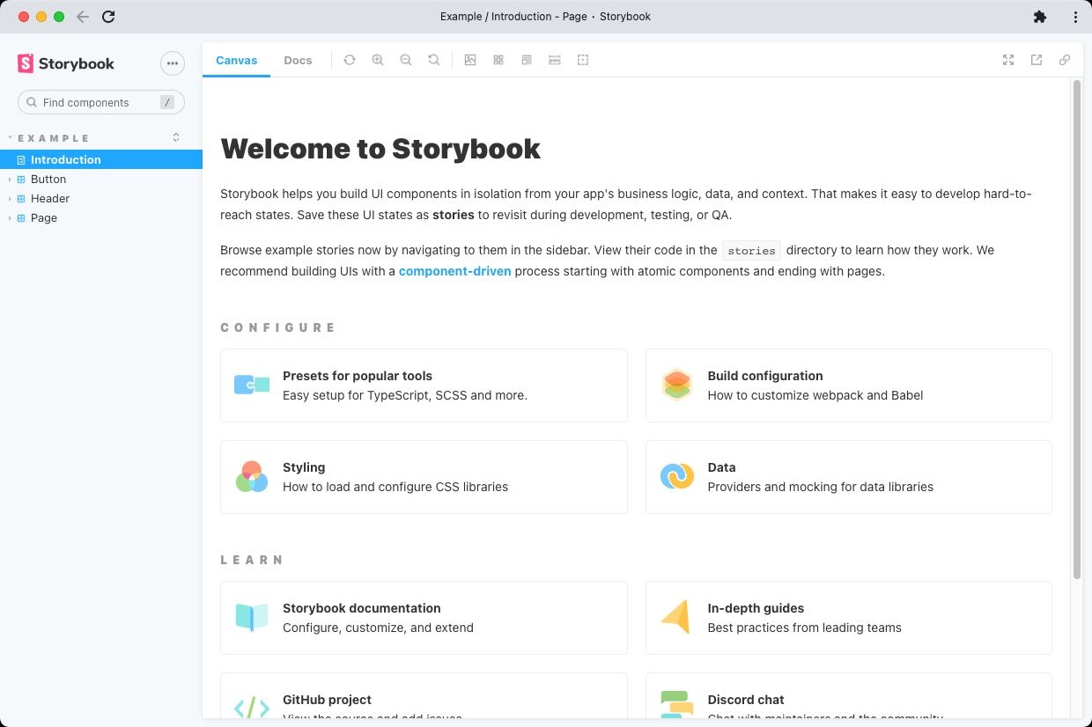
Task: Reset the canvas zoom level
Action: (x=434, y=60)
